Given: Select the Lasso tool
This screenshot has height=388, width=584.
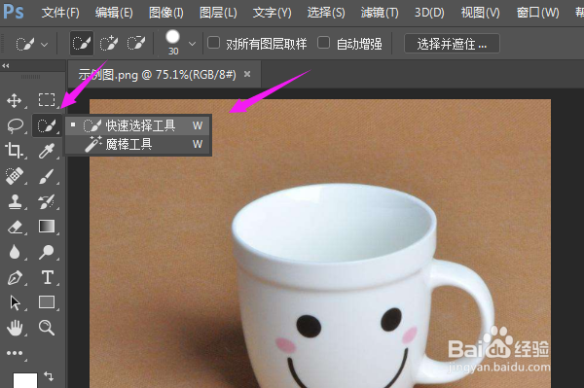Looking at the screenshot, I should pyautogui.click(x=15, y=125).
